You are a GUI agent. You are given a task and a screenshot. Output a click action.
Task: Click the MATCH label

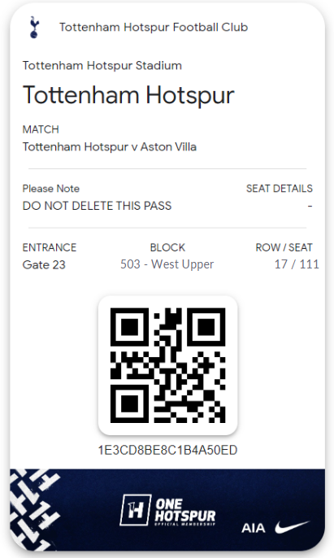pos(41,129)
